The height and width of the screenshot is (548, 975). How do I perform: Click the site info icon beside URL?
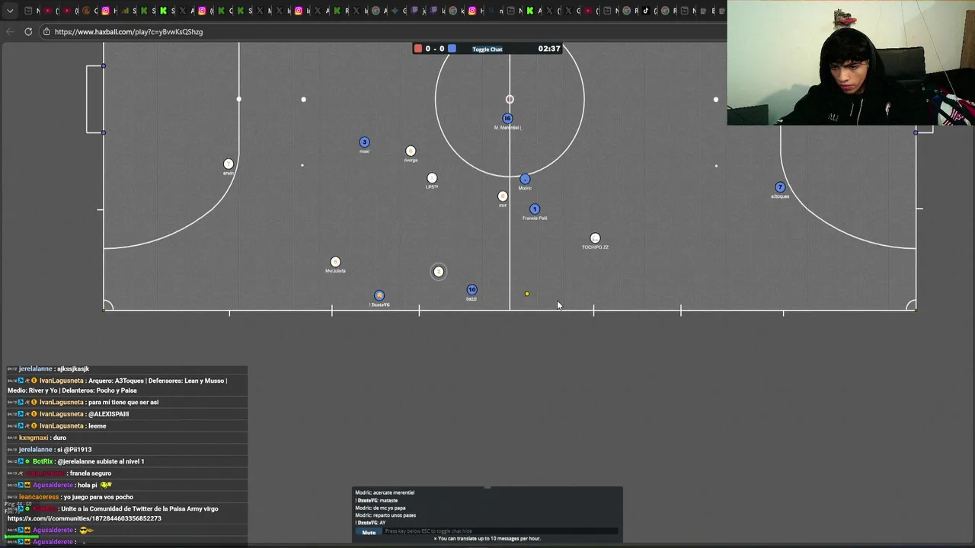[x=46, y=32]
